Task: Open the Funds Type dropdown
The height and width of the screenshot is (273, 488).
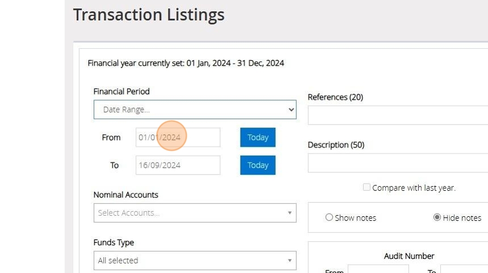Action: (x=195, y=261)
